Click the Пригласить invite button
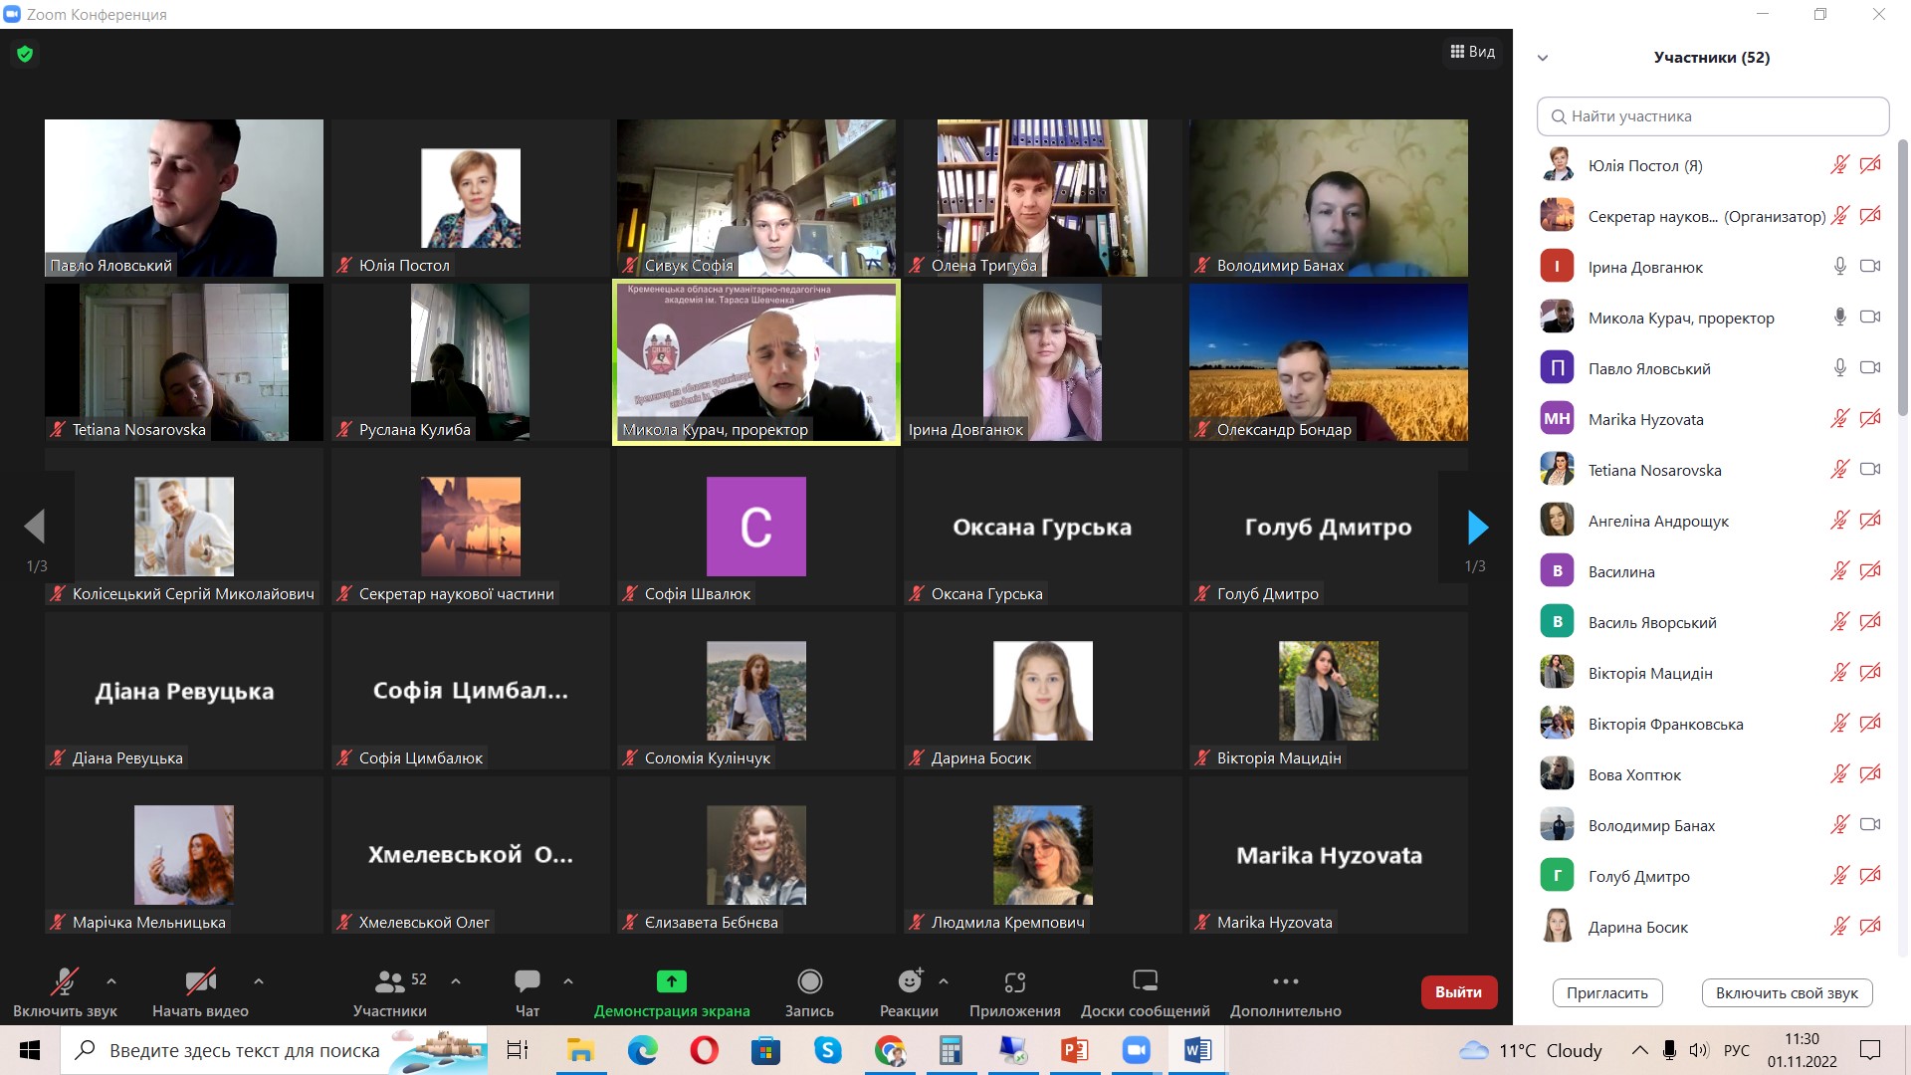The height and width of the screenshot is (1075, 1911). pos(1606,992)
